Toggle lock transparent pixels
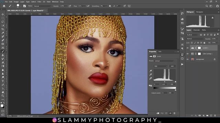 [x=192, y=43]
